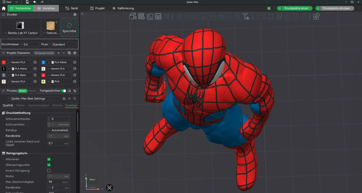362x193 pixels.
Task: Toggle the Fortgeschritten advanced switch
Action: click(x=63, y=91)
